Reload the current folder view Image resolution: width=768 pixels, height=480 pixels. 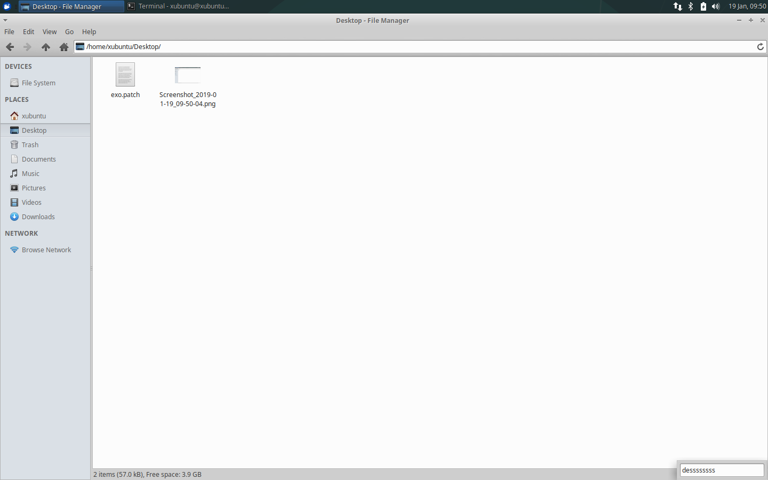tap(760, 46)
